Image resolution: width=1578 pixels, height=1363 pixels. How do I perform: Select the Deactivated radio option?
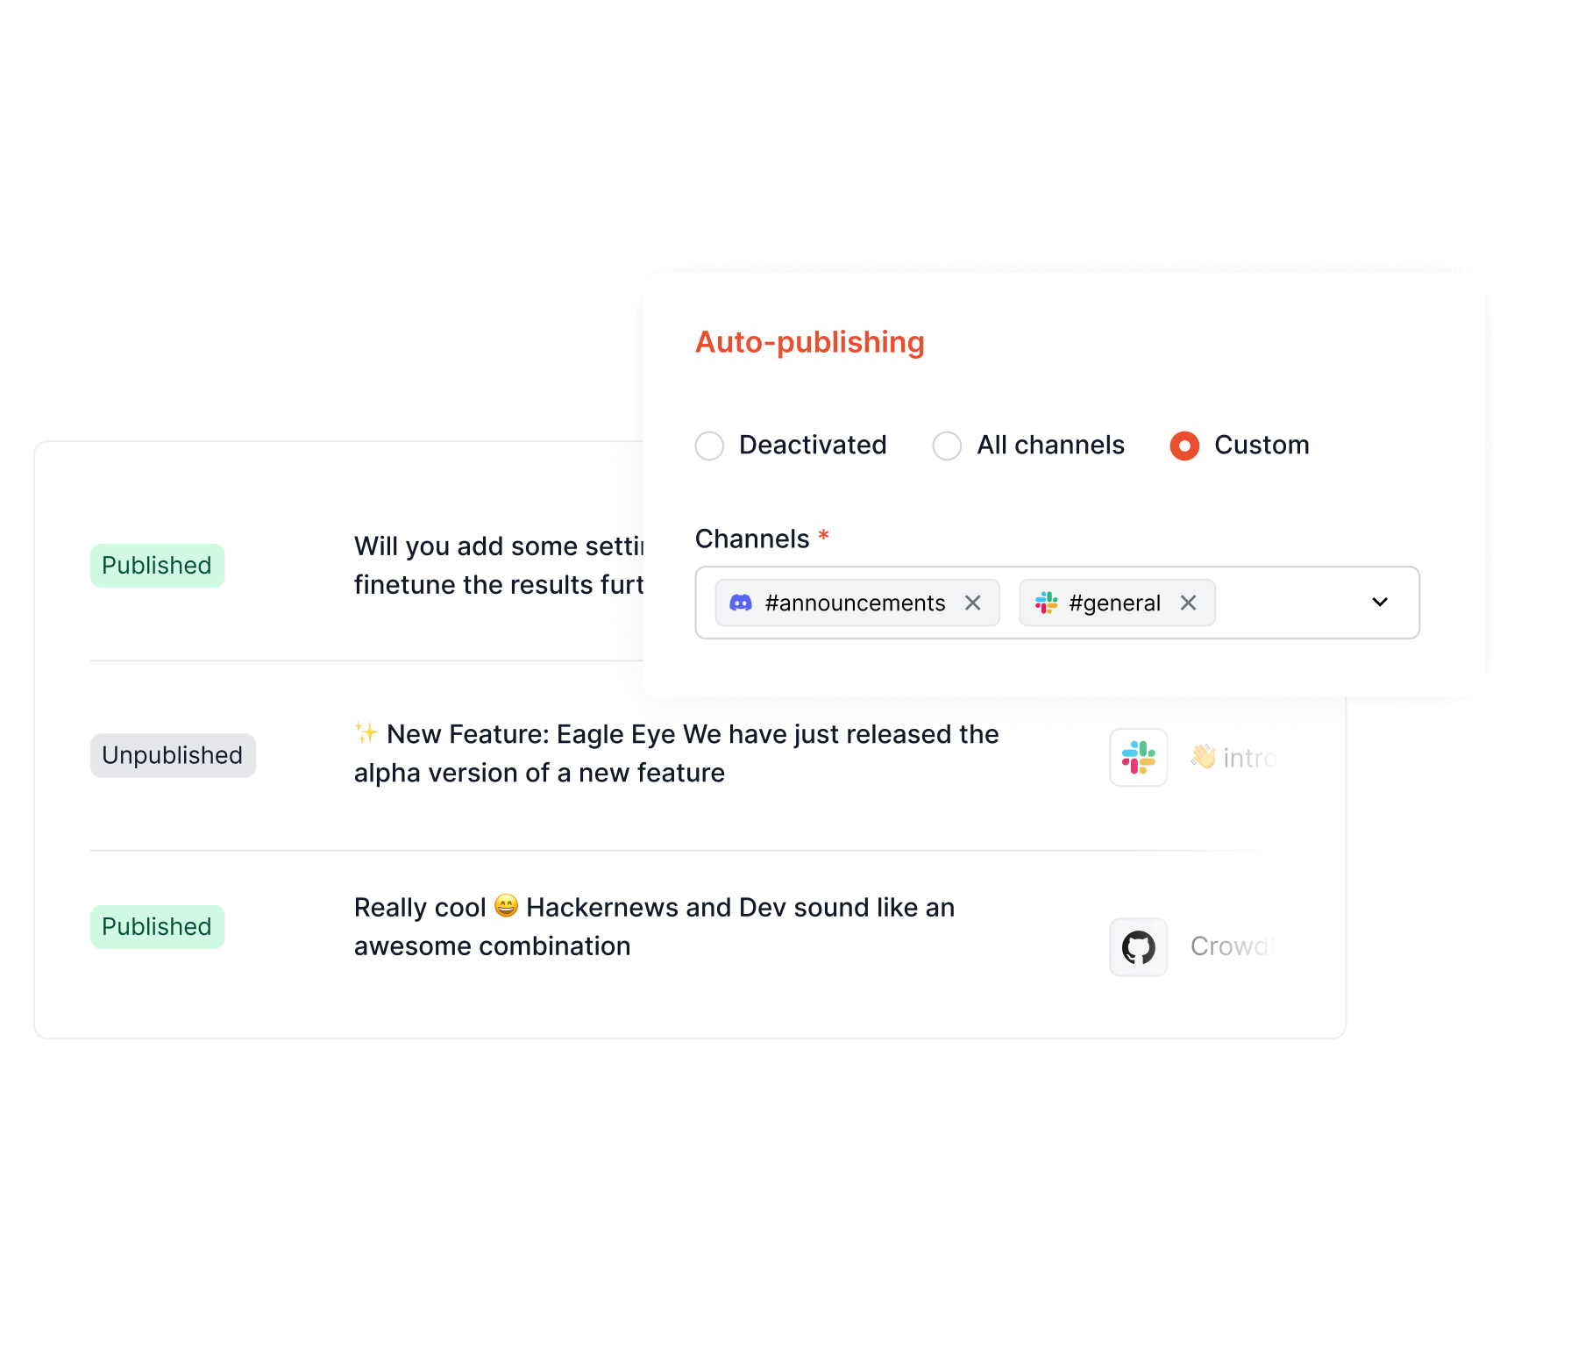[709, 446]
